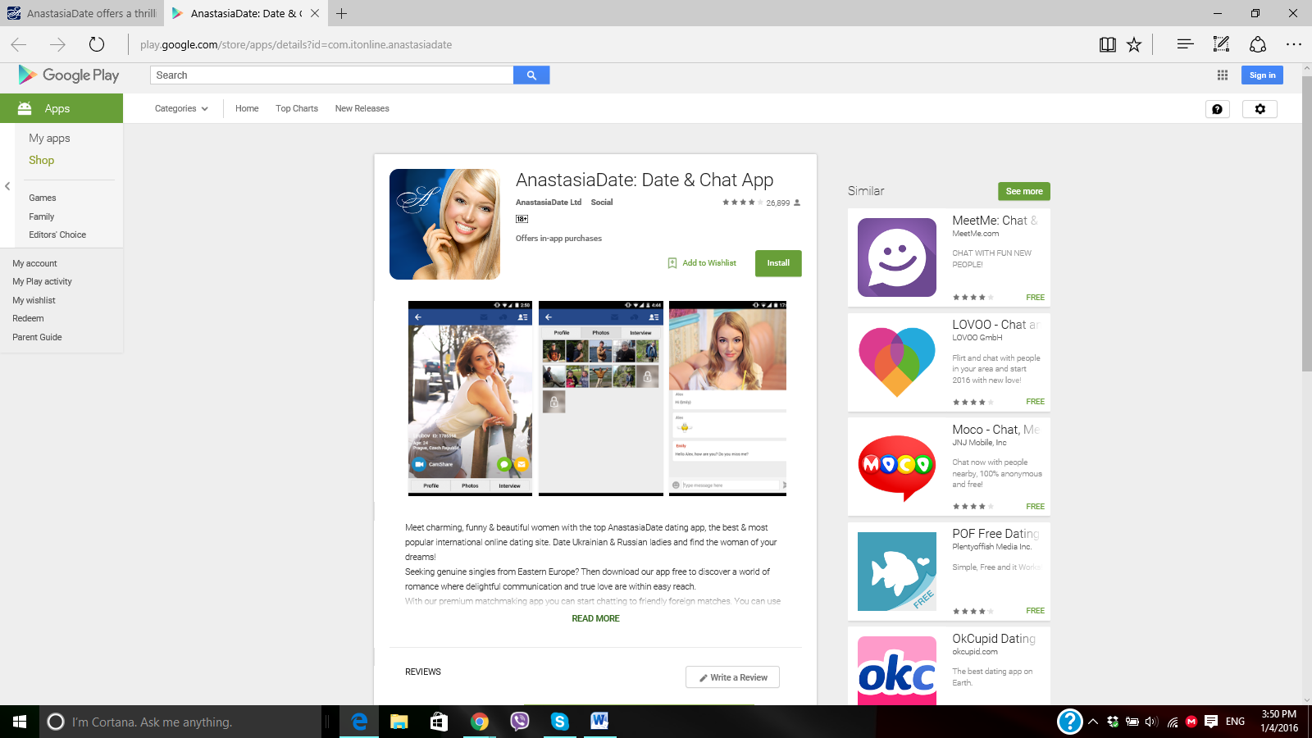This screenshot has height=738, width=1312.
Task: Open the Google apps grid icon
Action: click(x=1223, y=75)
